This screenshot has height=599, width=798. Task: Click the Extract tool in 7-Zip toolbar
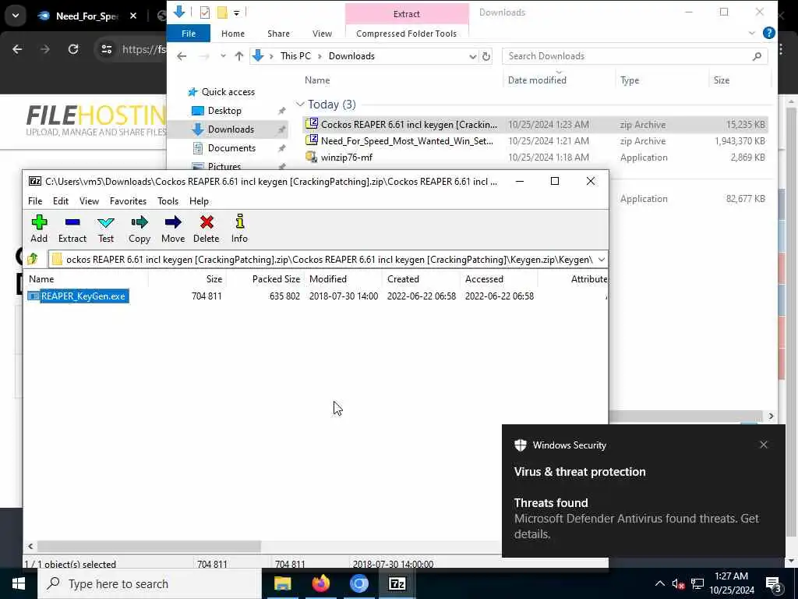point(72,229)
